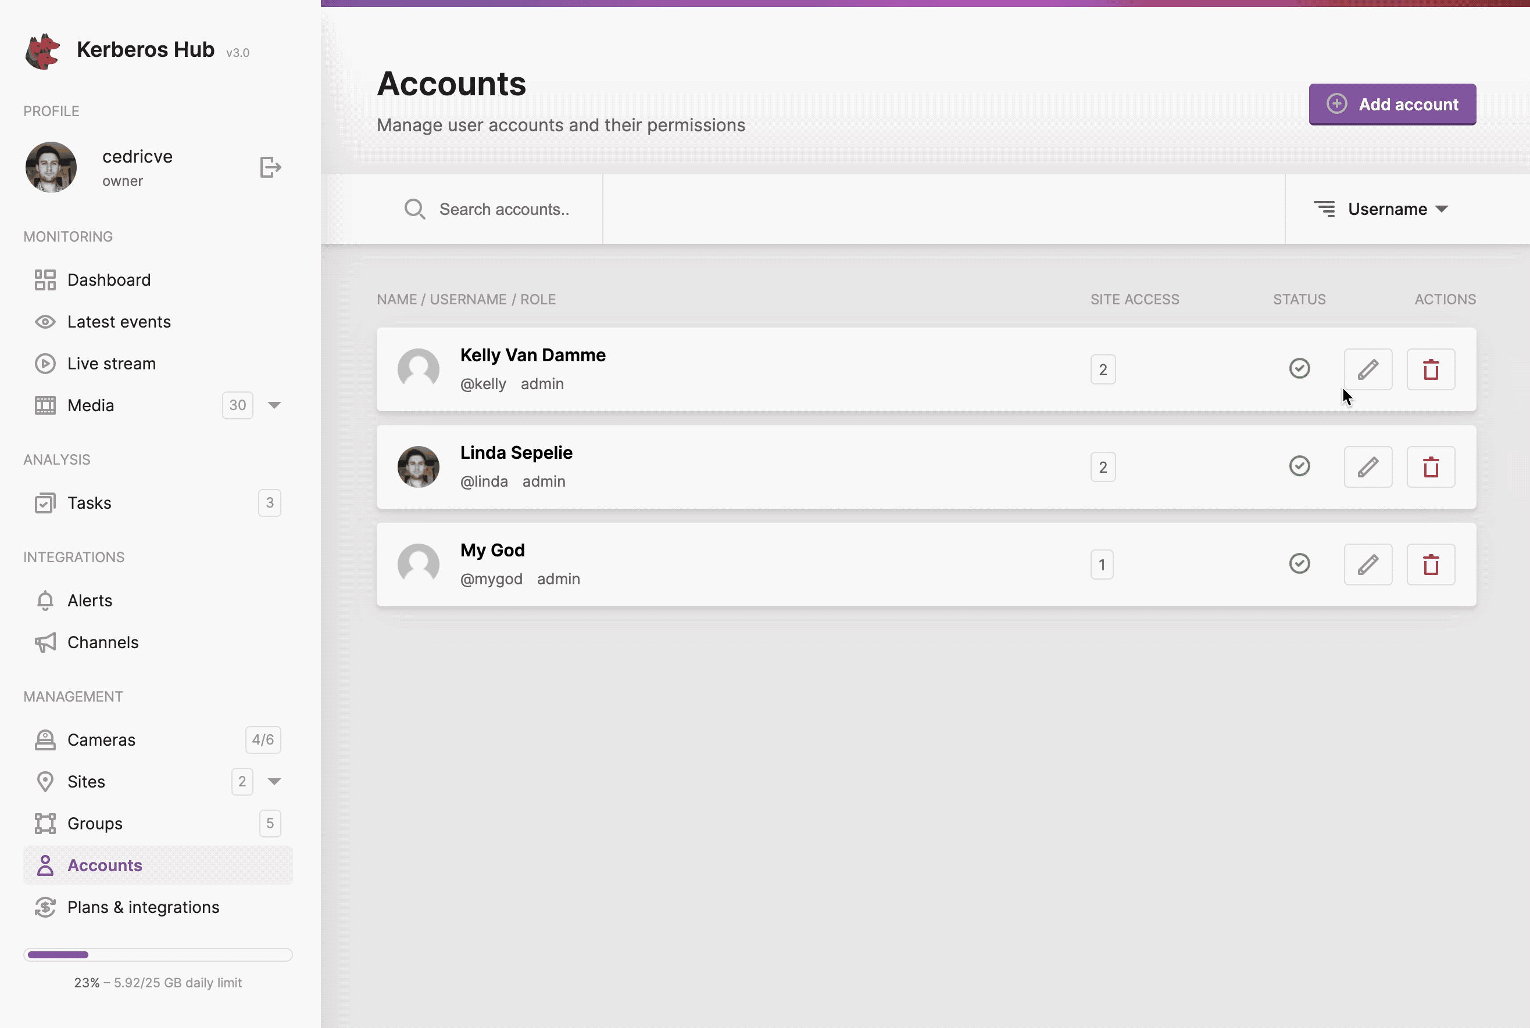This screenshot has height=1028, width=1530.
Task: Toggle Linda Sepelie's active status
Action: coord(1300,466)
